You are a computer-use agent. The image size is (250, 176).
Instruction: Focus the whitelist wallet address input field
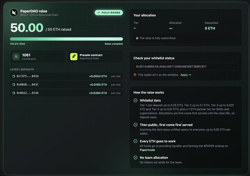point(186,66)
